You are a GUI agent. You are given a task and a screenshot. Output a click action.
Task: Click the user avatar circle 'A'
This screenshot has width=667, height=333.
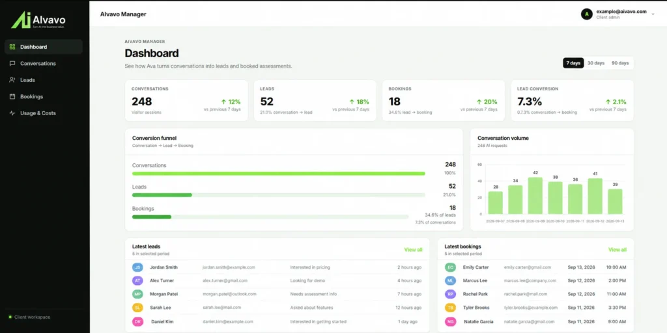point(587,14)
